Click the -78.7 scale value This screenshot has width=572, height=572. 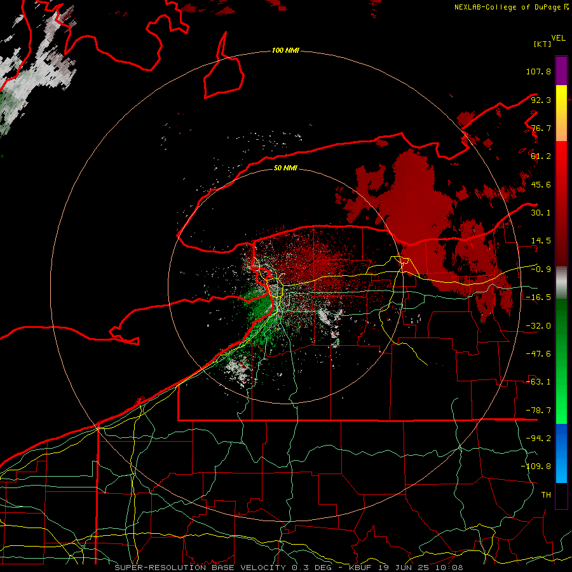538,411
